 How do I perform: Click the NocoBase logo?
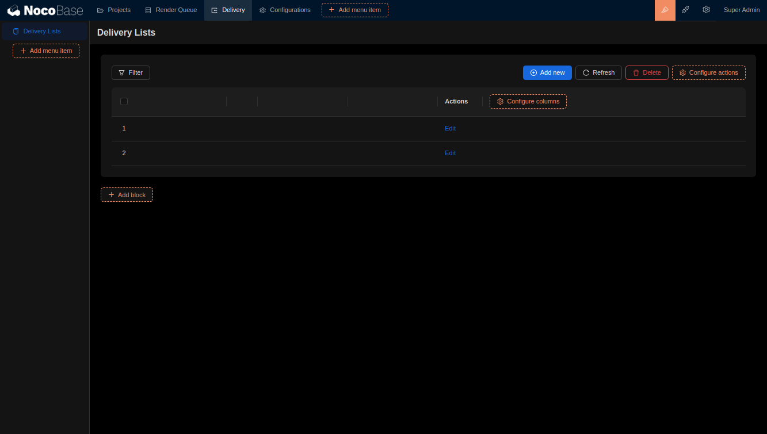(x=44, y=10)
